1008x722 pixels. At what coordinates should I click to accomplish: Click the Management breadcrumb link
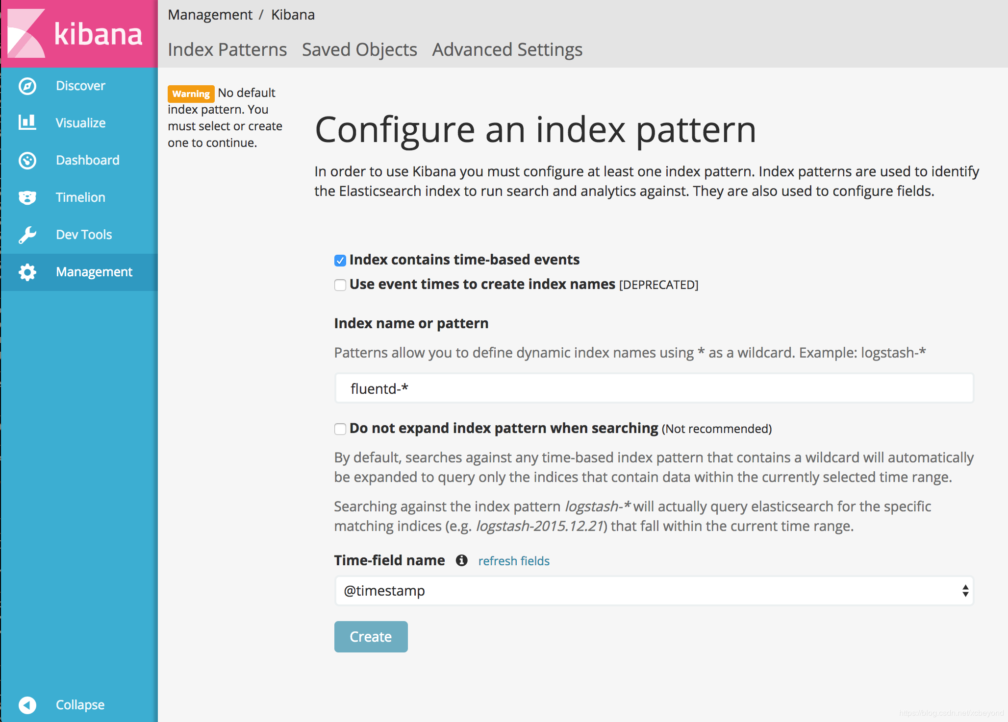(x=210, y=15)
